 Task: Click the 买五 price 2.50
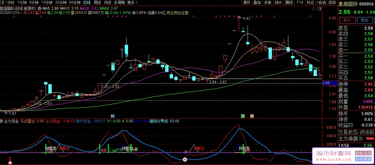368,78
